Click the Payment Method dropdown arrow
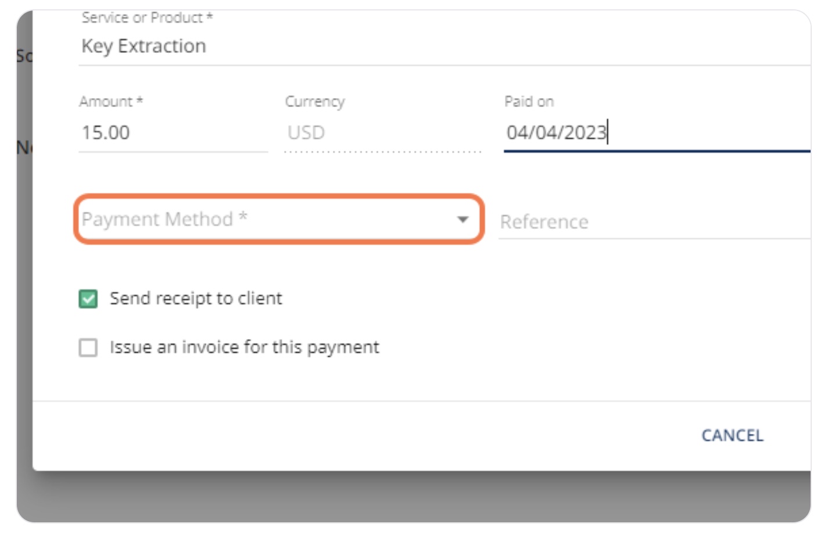The width and height of the screenshot is (817, 538). [x=463, y=220]
